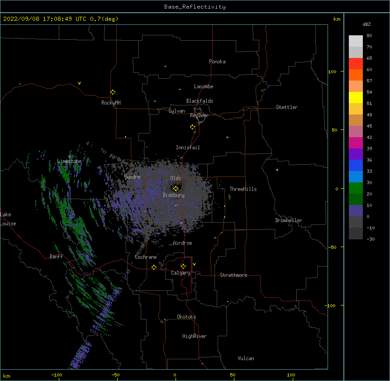Select the purple 36-39 dBZ legend swatch
Viewport: 390px width, 381px height.
[x=356, y=154]
